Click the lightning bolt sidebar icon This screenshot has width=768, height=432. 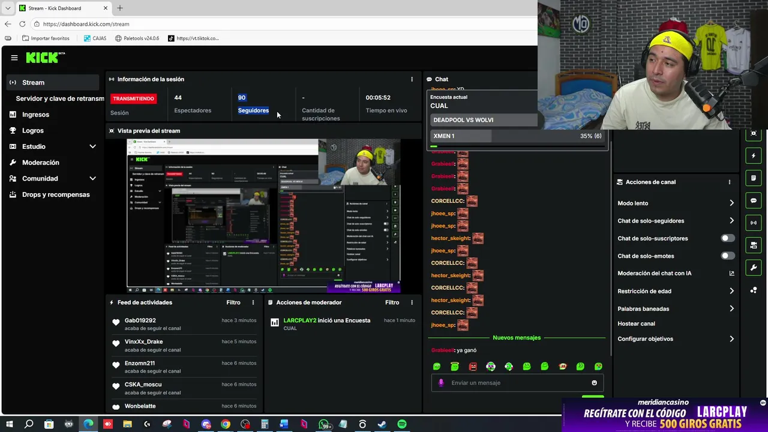point(754,156)
